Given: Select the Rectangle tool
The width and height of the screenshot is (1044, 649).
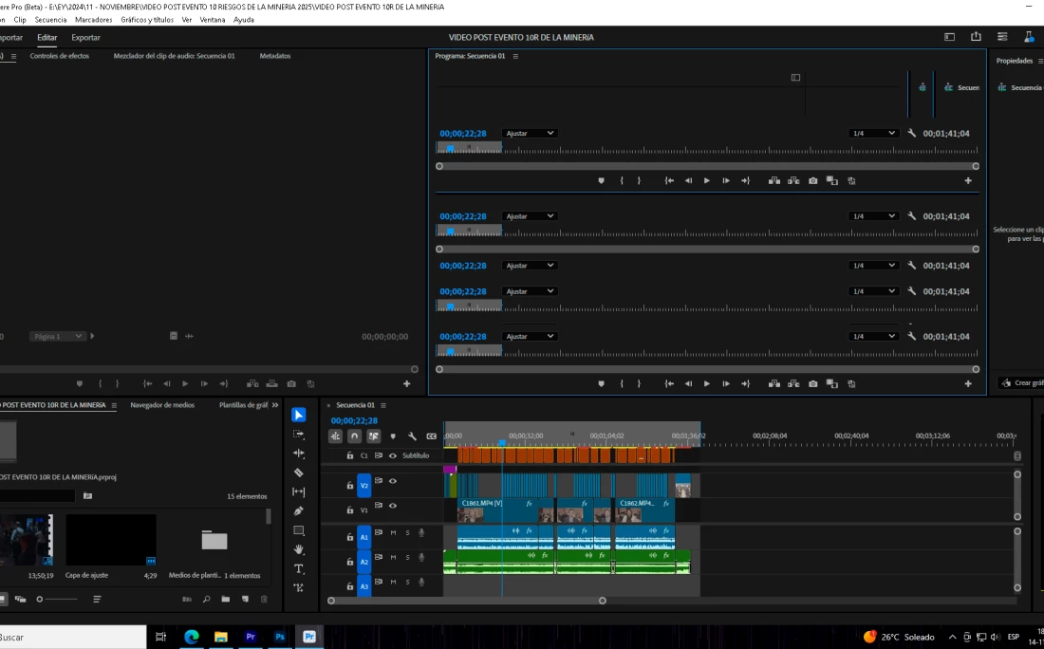Looking at the screenshot, I should pos(299,530).
